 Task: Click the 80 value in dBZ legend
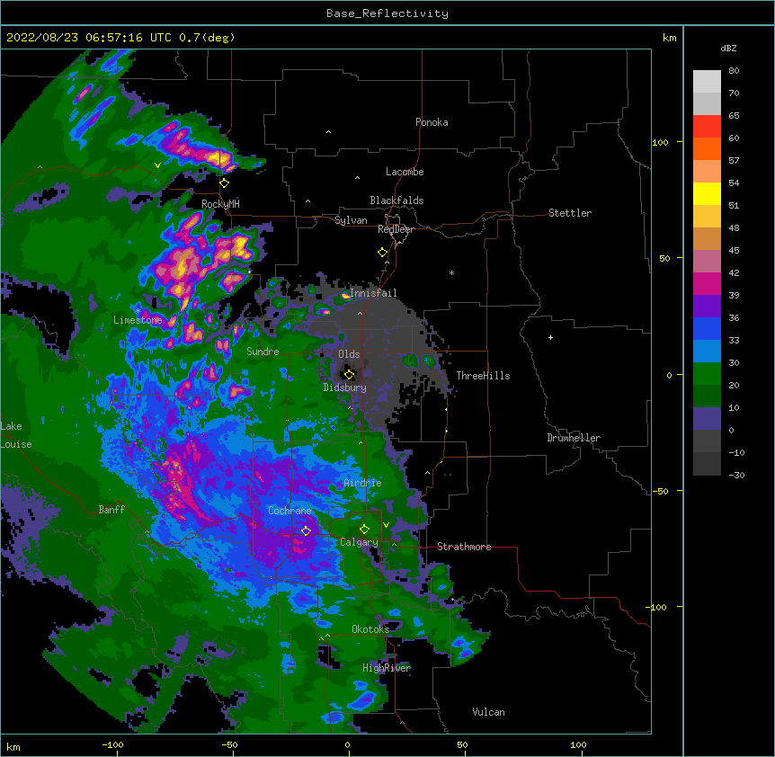coord(734,71)
